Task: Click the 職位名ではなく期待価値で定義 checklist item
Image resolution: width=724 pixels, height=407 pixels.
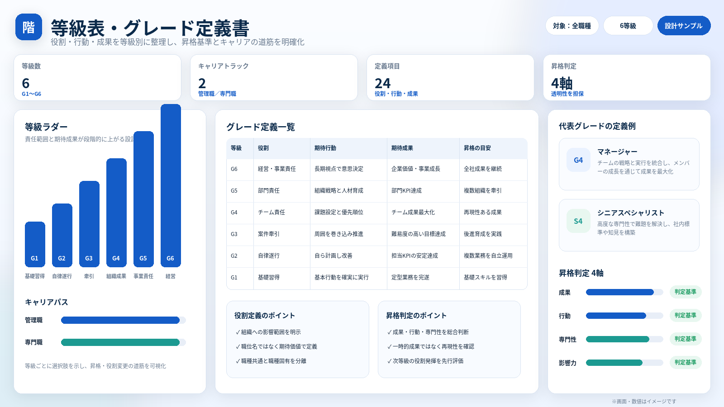Action: tap(276, 347)
